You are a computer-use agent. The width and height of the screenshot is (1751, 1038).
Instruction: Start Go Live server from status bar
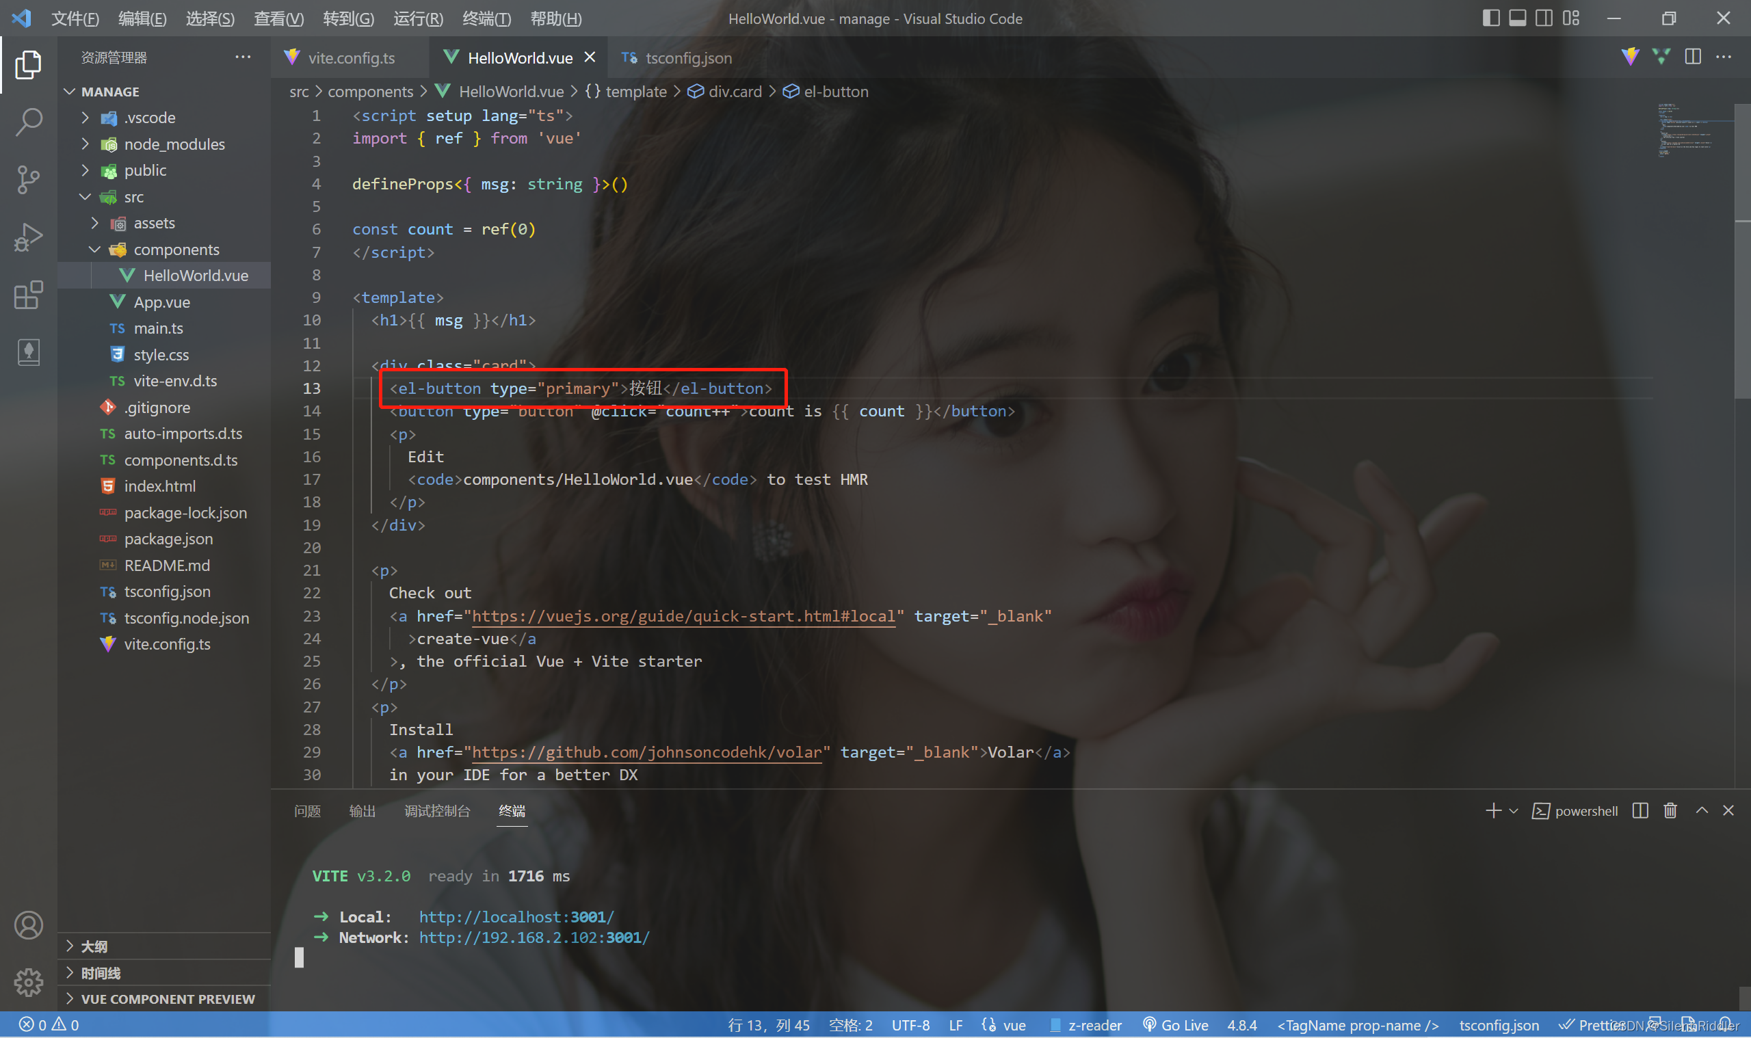(1175, 1026)
